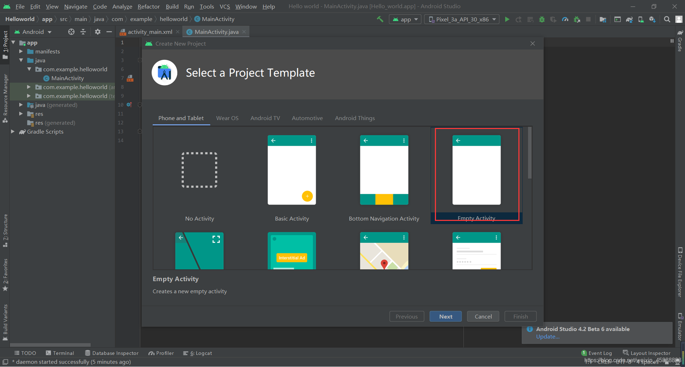The width and height of the screenshot is (685, 367).
Task: Open the Favorites sidebar tab
Action: [x=5, y=275]
